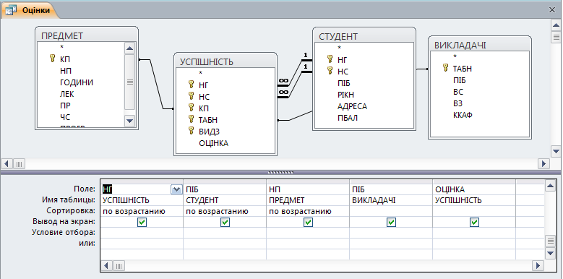Select АДРЕСА field in СТУДЕНТ table
The image size is (563, 279).
tap(352, 106)
